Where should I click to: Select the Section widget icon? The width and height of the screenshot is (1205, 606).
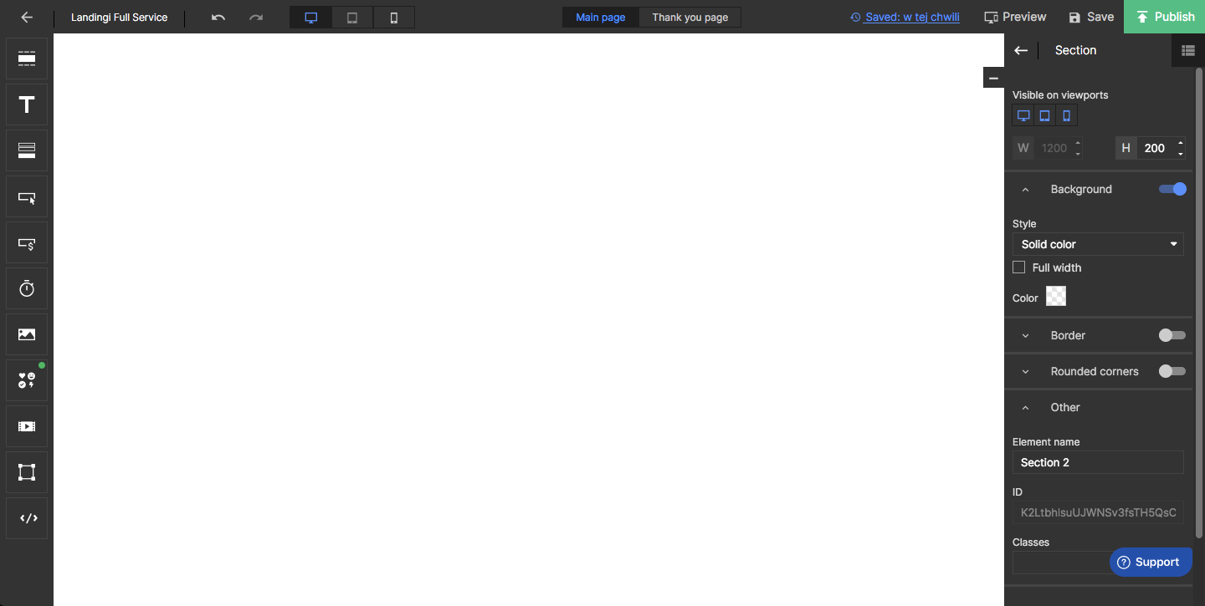coord(27,59)
